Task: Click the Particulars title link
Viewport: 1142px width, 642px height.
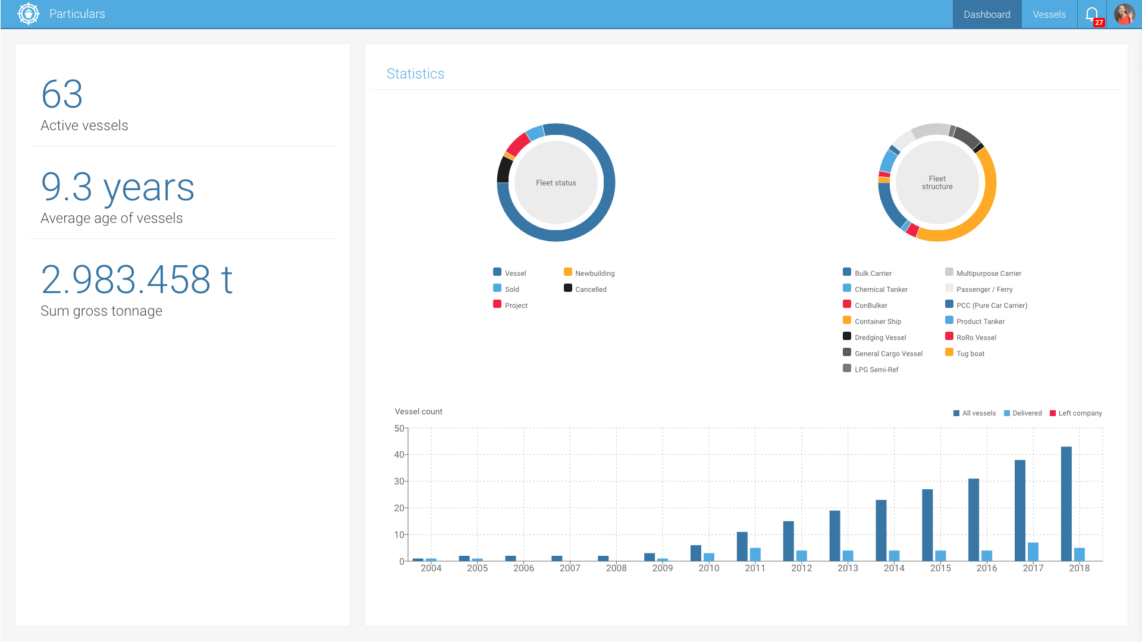Action: tap(77, 14)
